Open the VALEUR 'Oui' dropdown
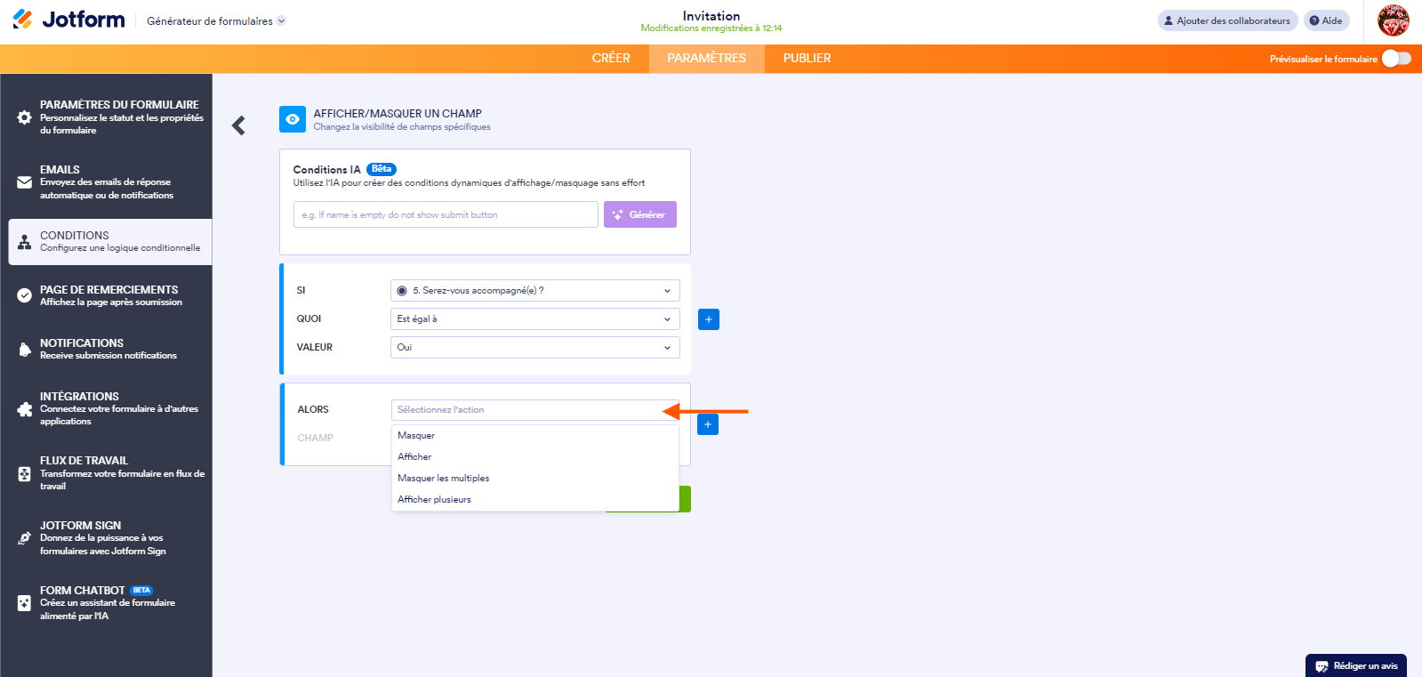The width and height of the screenshot is (1422, 677). 534,348
